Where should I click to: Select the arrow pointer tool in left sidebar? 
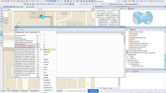[x=1, y=8]
